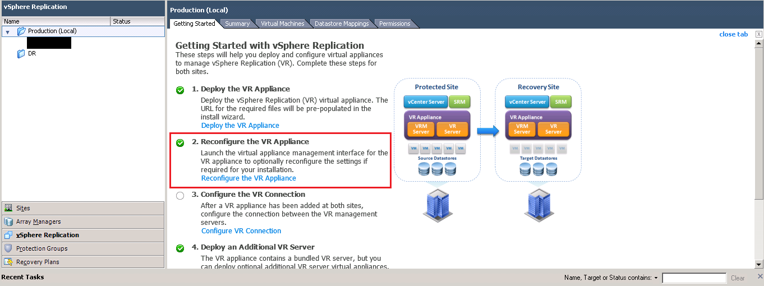764x286 pixels.
Task: Follow the Configure VR Connection link
Action: pos(241,231)
